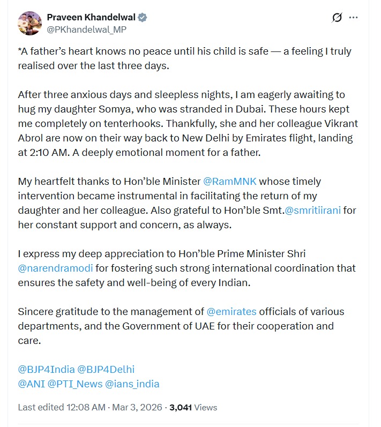The image size is (381, 427).
Task: Open the @PKhandelwal_MP handle
Action: (87, 29)
